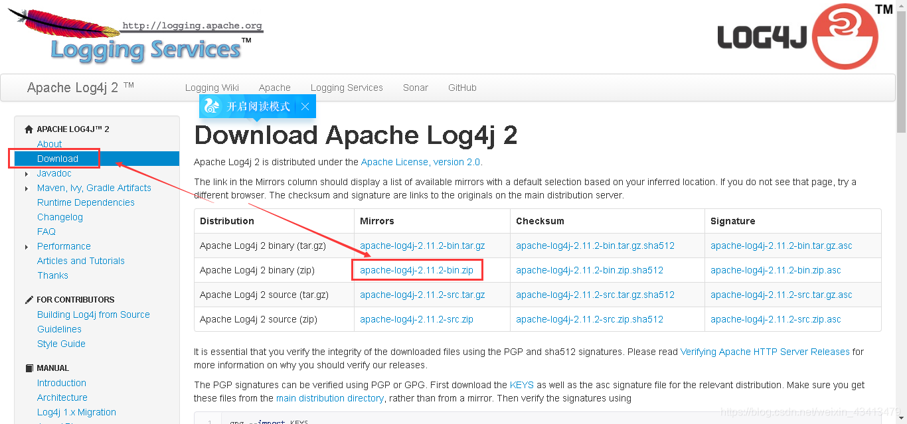
Task: Click the home icon beside APACHE LOG4J™ 2
Action: [28, 128]
